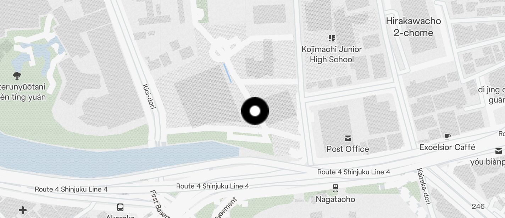Click the Excelsior Caffé label

448,147
